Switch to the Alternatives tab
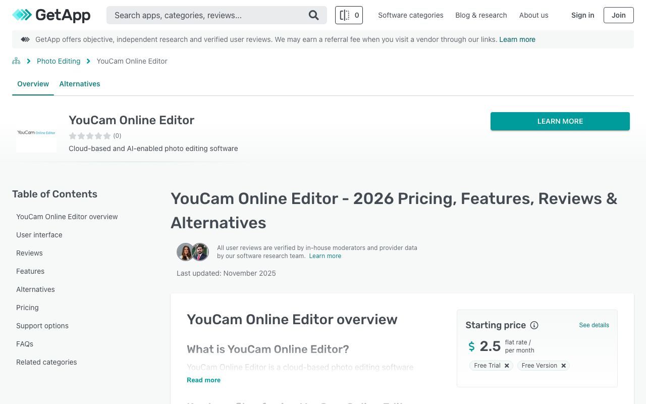 pos(80,84)
